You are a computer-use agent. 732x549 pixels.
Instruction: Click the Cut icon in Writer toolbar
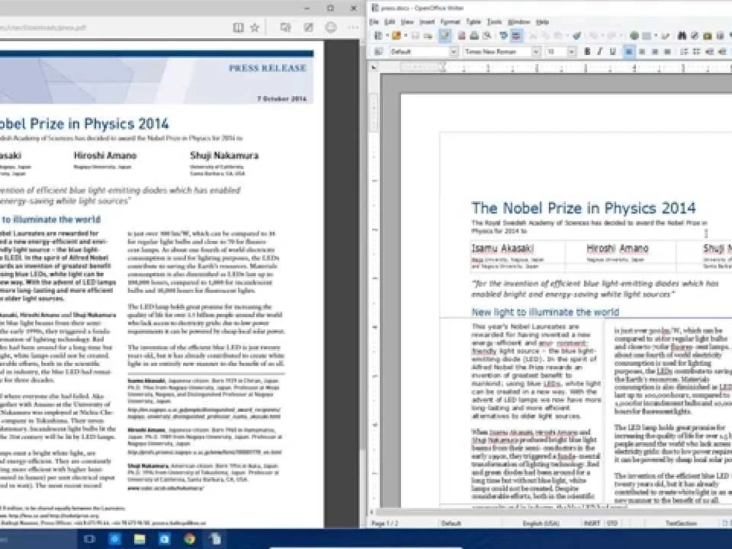[532, 36]
